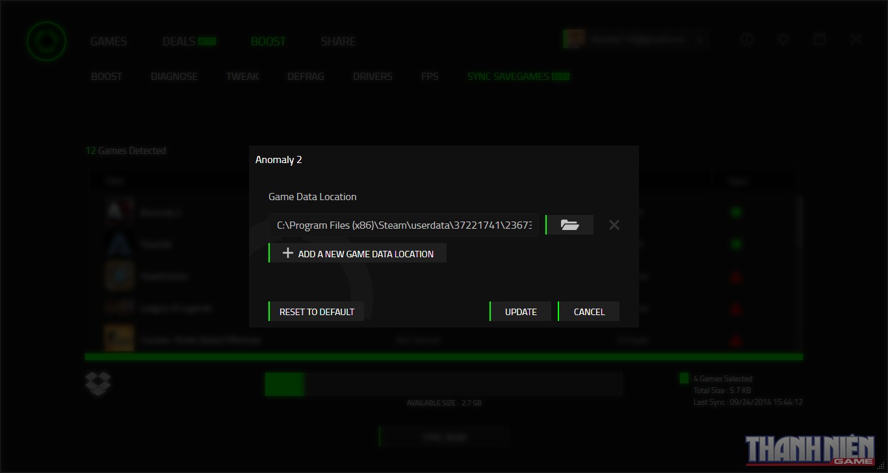This screenshot has height=473, width=888.
Task: Toggle red sync indicator for League of Legends row
Action: (x=737, y=309)
